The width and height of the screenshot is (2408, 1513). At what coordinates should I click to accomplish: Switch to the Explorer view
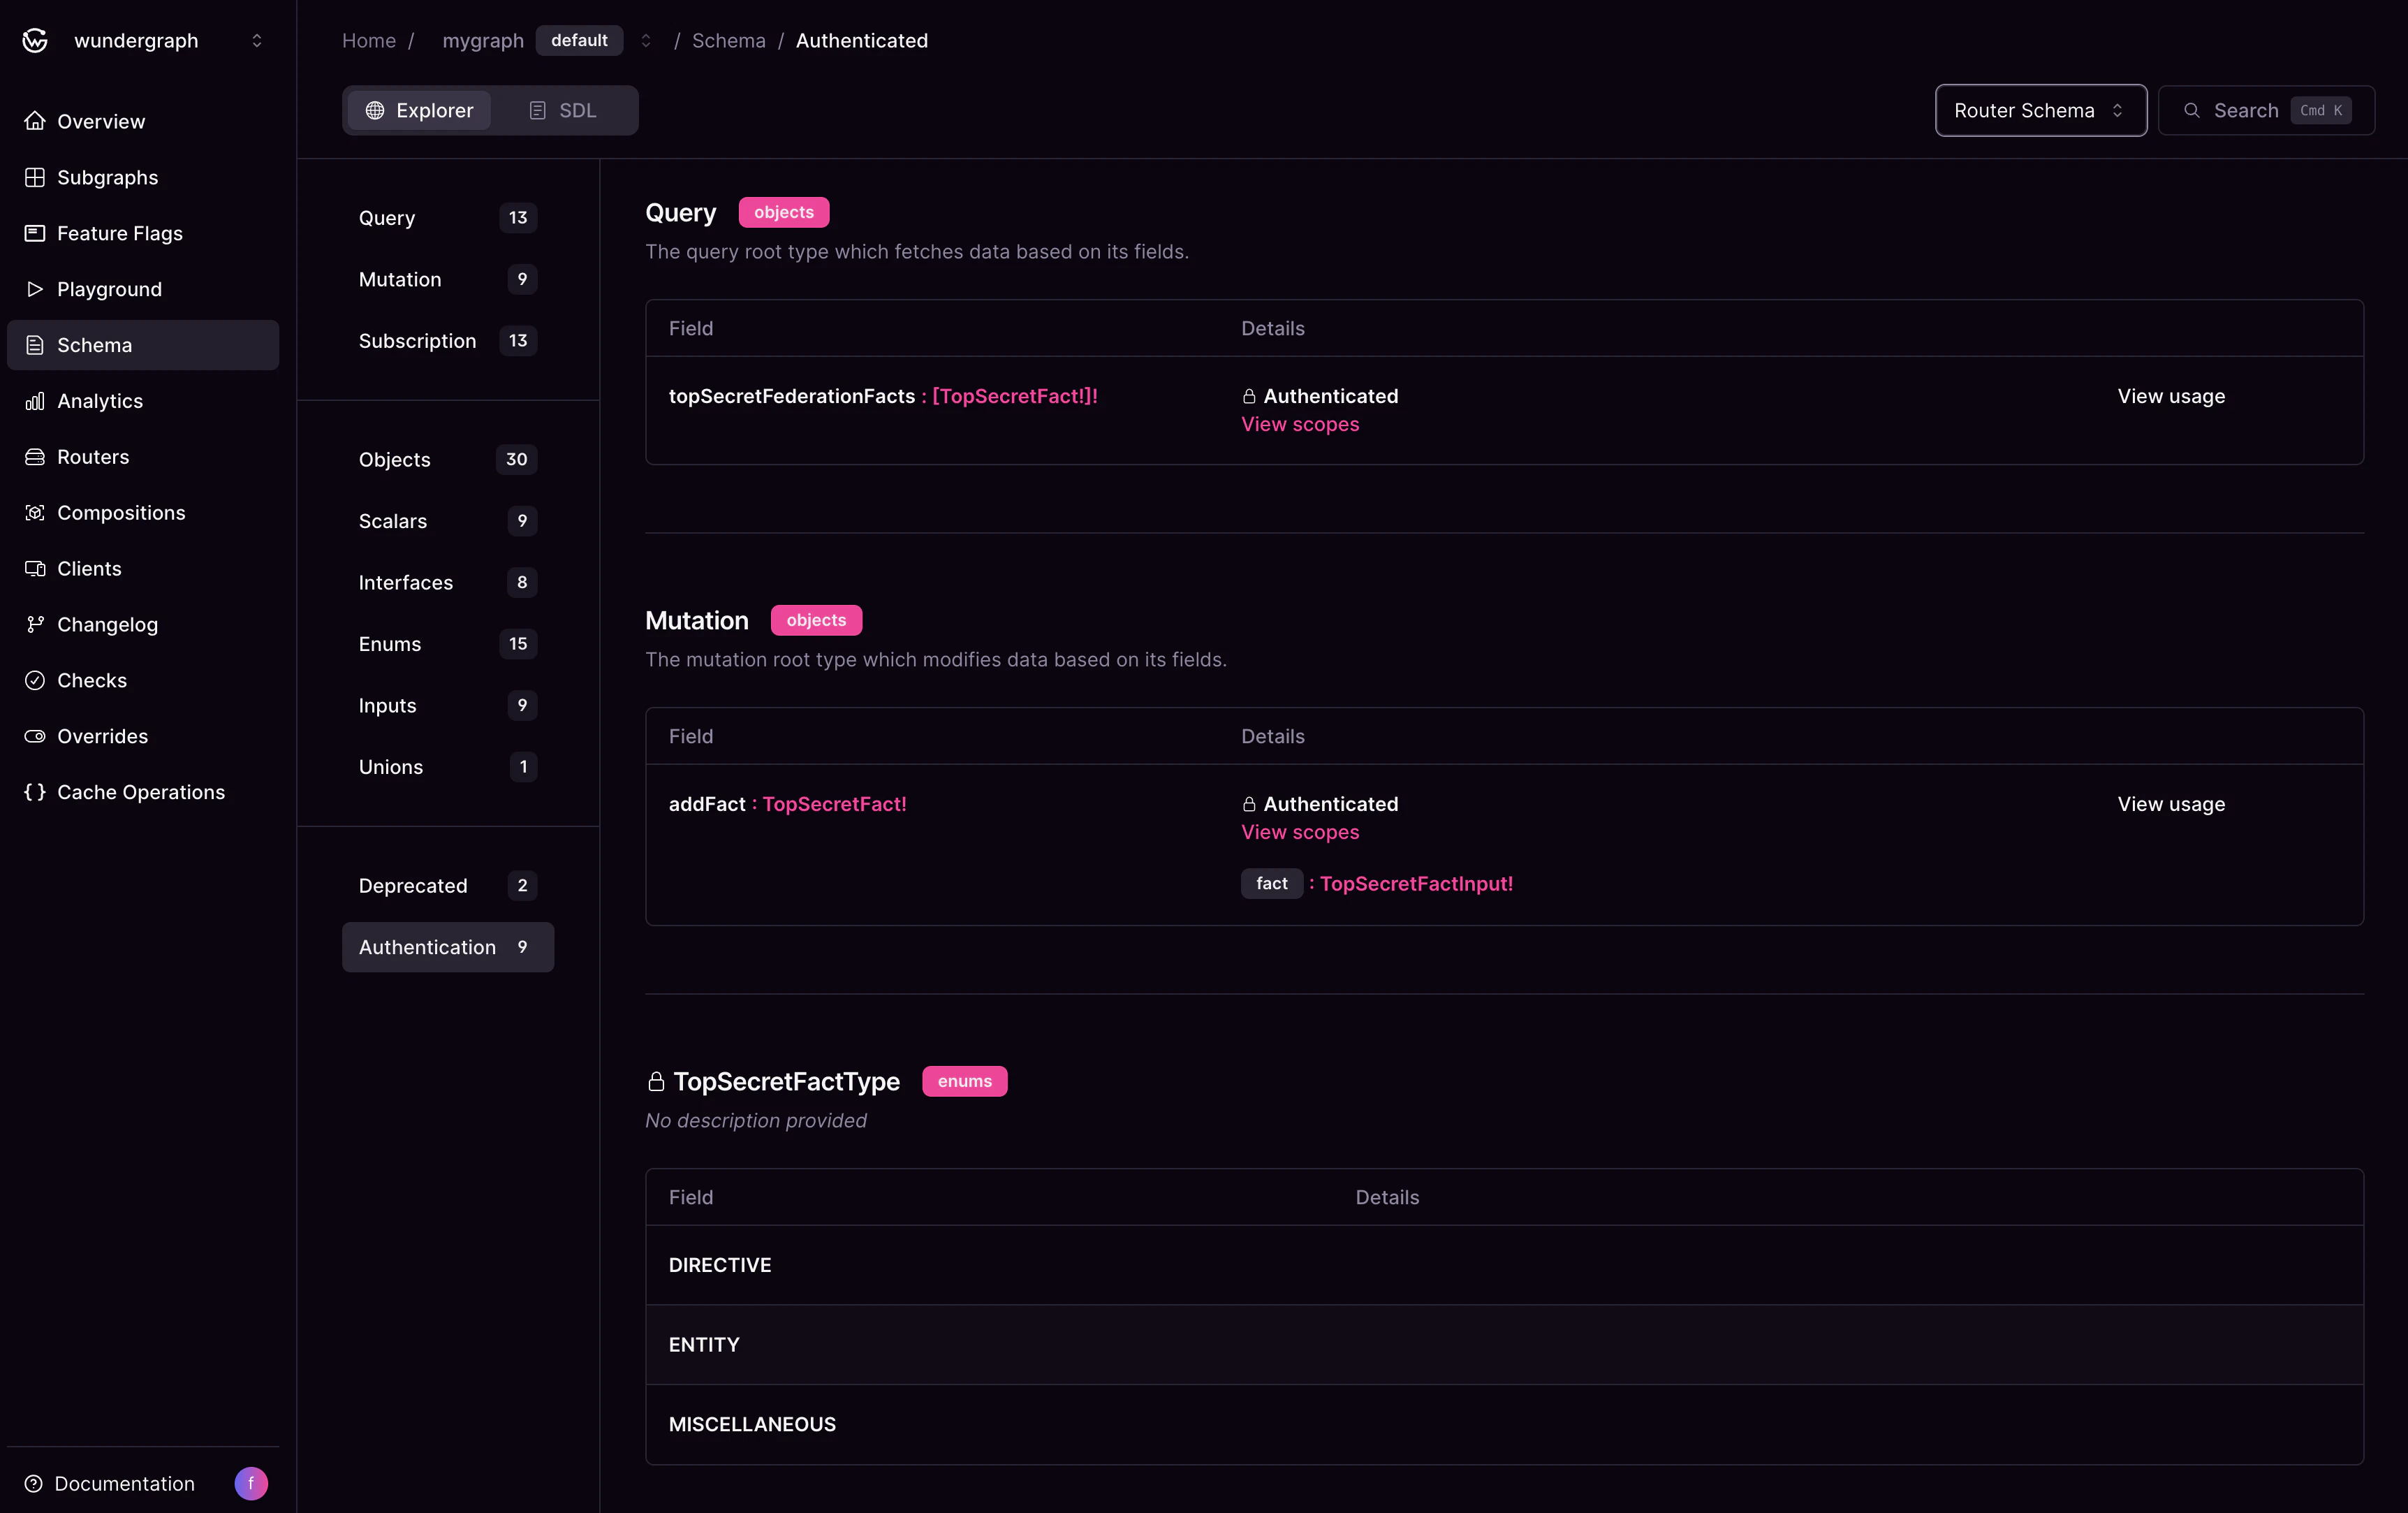click(x=419, y=110)
